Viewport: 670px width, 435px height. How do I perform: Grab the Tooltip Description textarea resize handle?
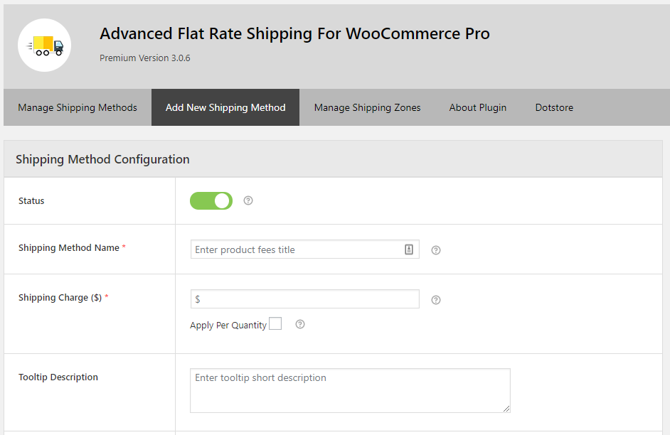click(506, 409)
